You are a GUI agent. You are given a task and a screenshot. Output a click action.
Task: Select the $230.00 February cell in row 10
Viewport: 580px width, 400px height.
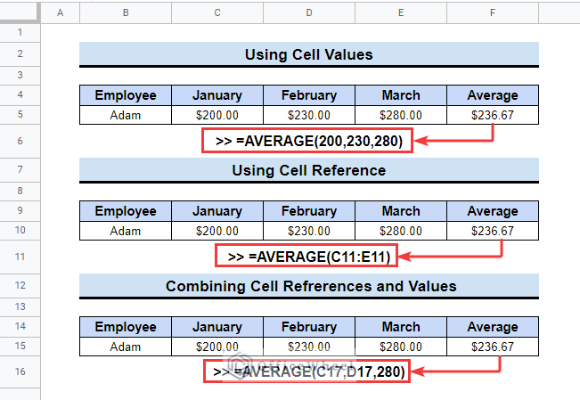pyautogui.click(x=309, y=231)
